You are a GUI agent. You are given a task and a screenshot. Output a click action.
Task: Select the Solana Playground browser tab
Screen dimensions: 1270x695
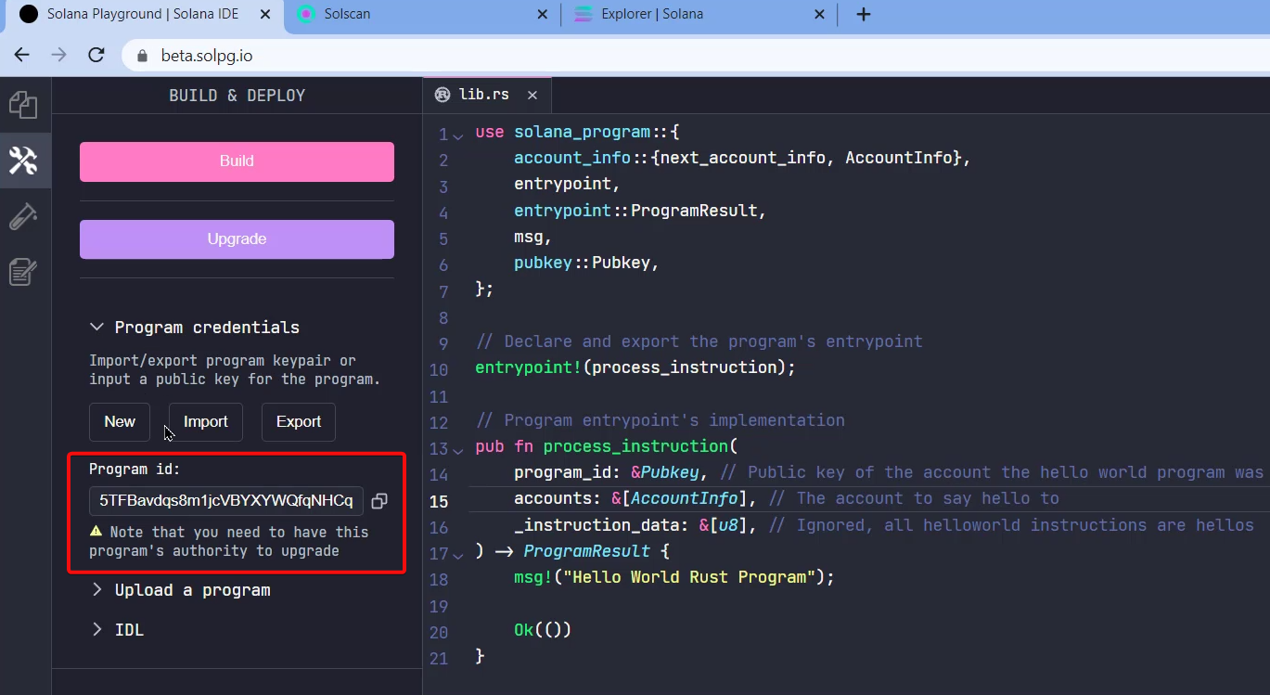click(141, 15)
